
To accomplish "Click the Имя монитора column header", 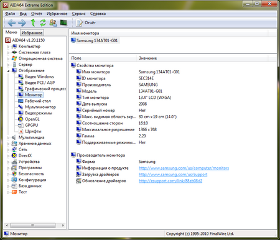I will point(169,33).
